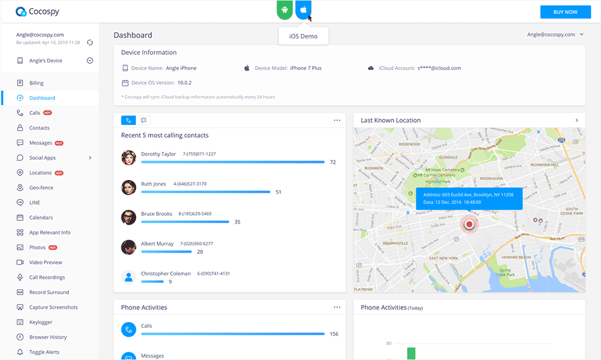Click the iCloud account s****@icloud.com
This screenshot has width=601, height=360.
(x=439, y=68)
